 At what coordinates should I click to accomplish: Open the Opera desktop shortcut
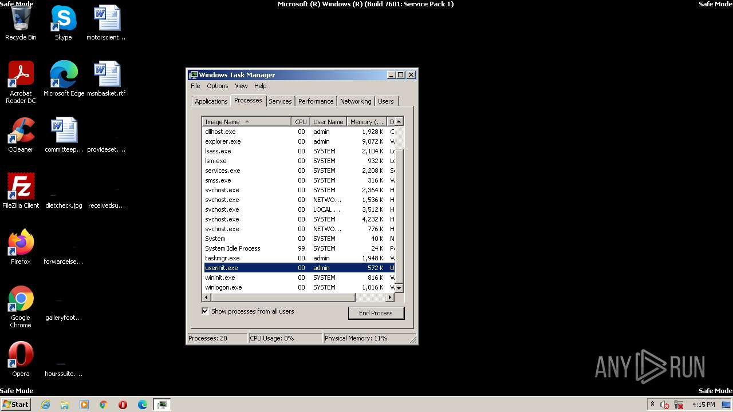21,359
